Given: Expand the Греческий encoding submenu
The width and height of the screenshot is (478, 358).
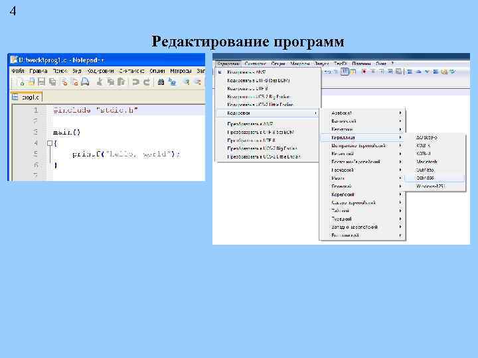Looking at the screenshot, I should coord(362,170).
